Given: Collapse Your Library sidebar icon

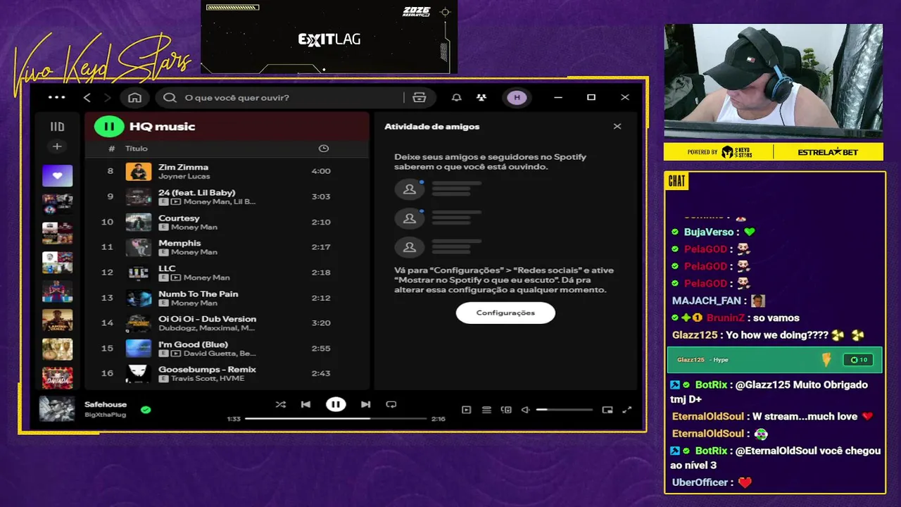Looking at the screenshot, I should 57,127.
